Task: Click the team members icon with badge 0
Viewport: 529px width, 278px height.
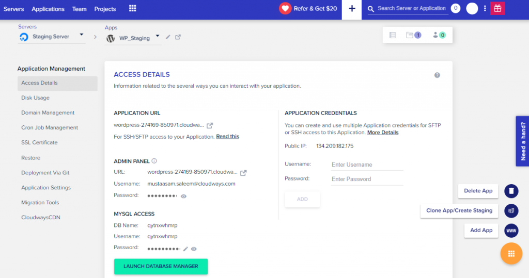Action: [439, 35]
